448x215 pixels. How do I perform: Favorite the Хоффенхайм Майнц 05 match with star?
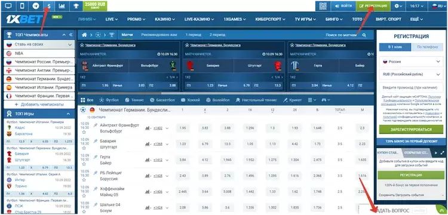84,196
